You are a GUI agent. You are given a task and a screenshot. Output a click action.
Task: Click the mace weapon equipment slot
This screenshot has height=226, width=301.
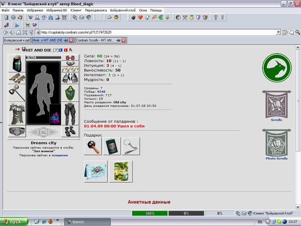pyautogui.click(x=17, y=93)
